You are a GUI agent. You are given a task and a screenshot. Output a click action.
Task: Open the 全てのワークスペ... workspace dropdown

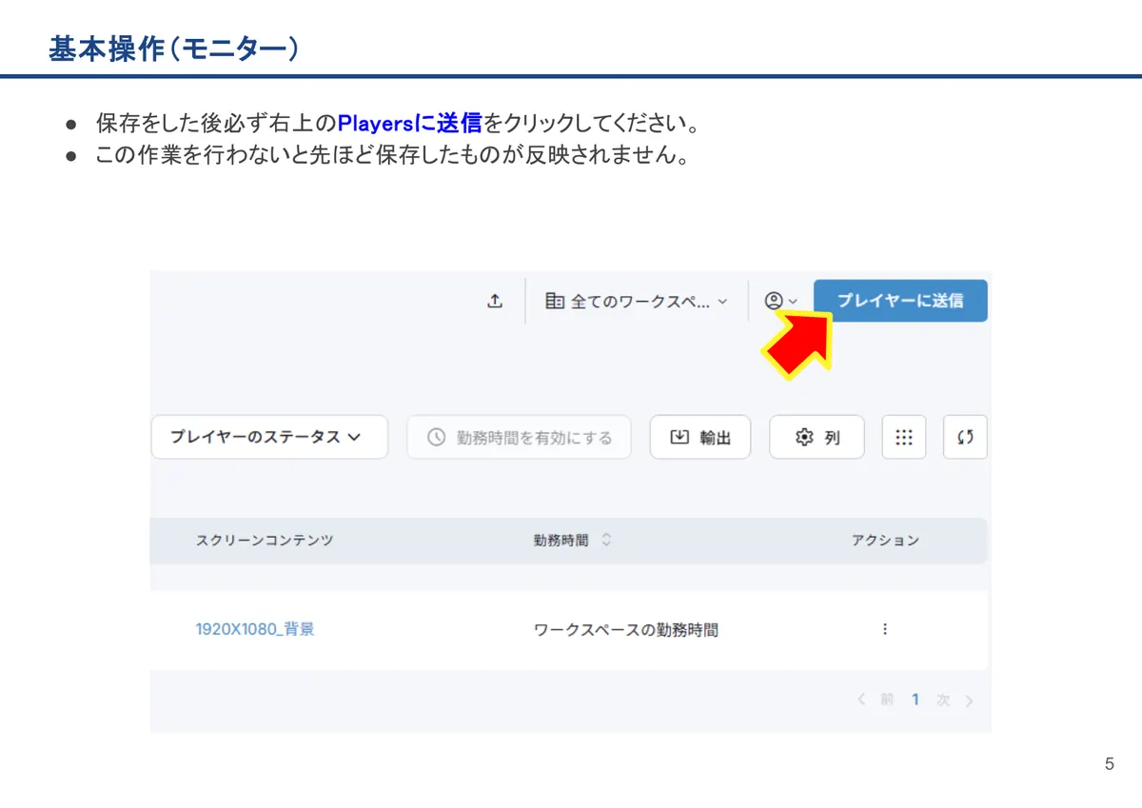[636, 301]
